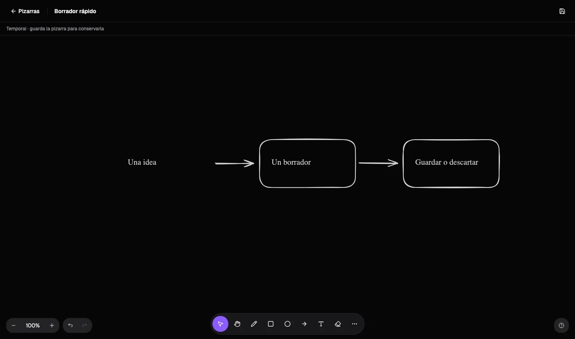Undo the last action
The width and height of the screenshot is (575, 339).
[x=70, y=325]
